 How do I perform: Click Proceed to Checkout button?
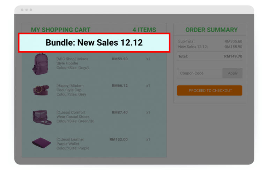[209, 91]
